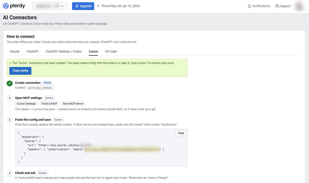This screenshot has height=183, width=309.
Task: Click the Cursor badge beside Paste the config
Action: (58, 120)
